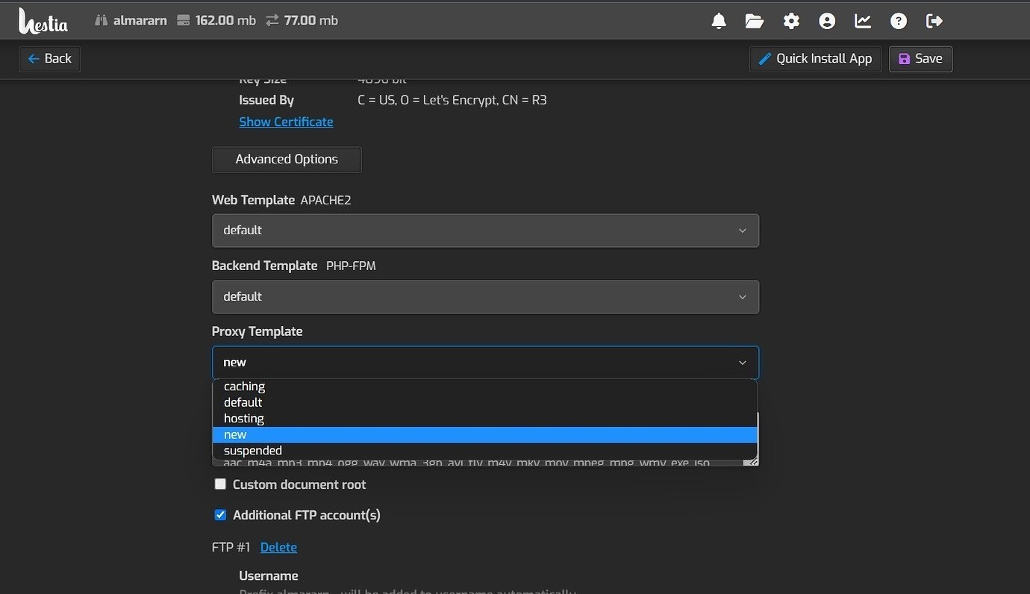
Task: View the server statistics chart icon
Action: (x=862, y=20)
